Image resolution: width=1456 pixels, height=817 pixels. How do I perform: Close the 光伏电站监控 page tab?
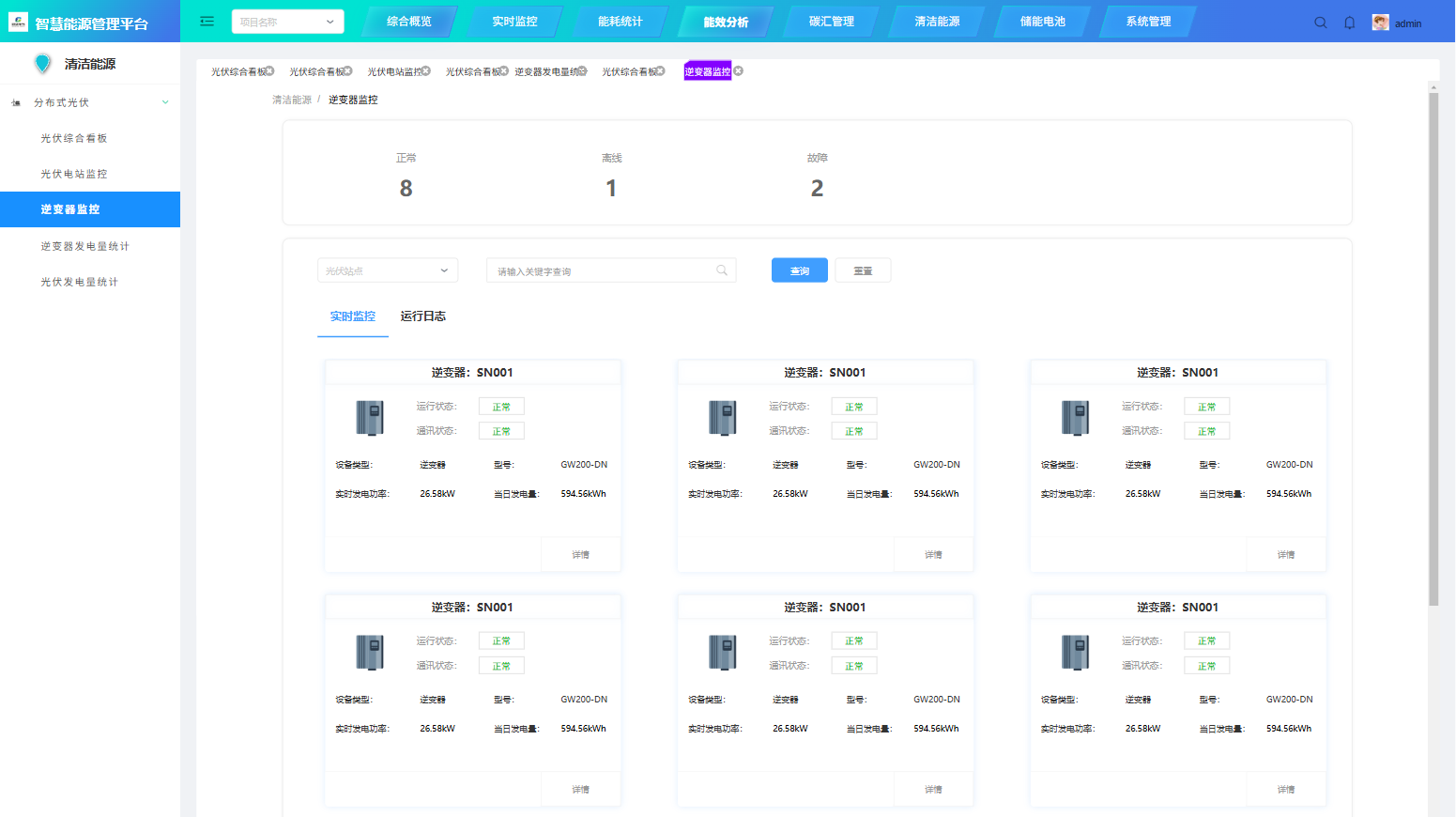click(426, 71)
